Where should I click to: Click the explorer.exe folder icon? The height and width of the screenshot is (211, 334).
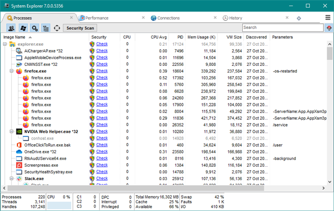pos(12,44)
